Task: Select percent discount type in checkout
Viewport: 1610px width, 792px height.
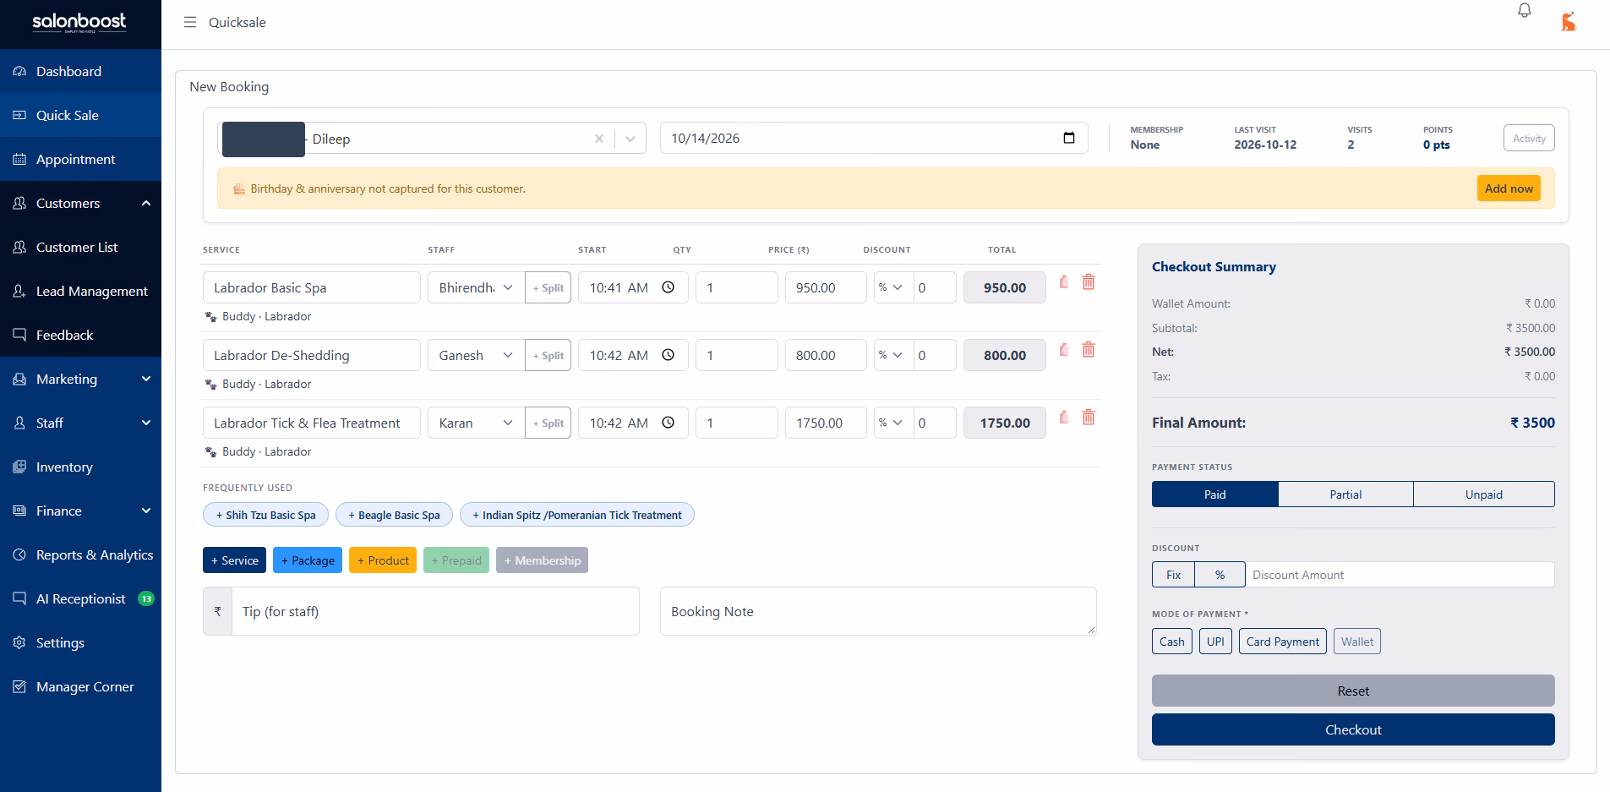Action: (1220, 575)
